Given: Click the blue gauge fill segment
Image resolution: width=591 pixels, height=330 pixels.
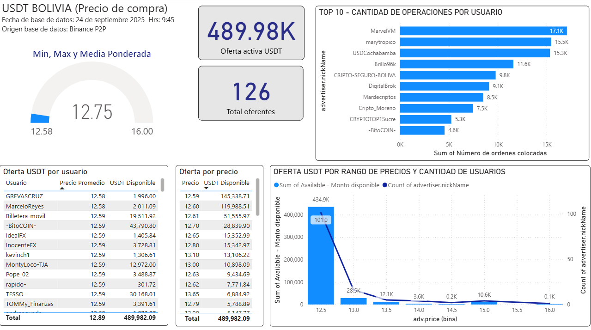Looking at the screenshot, I should [40, 118].
